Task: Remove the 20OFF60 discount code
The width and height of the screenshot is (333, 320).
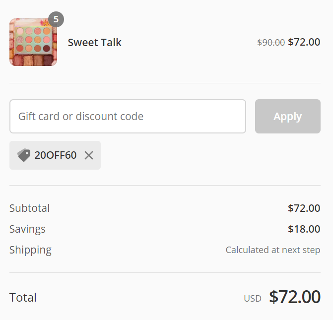Action: point(89,155)
